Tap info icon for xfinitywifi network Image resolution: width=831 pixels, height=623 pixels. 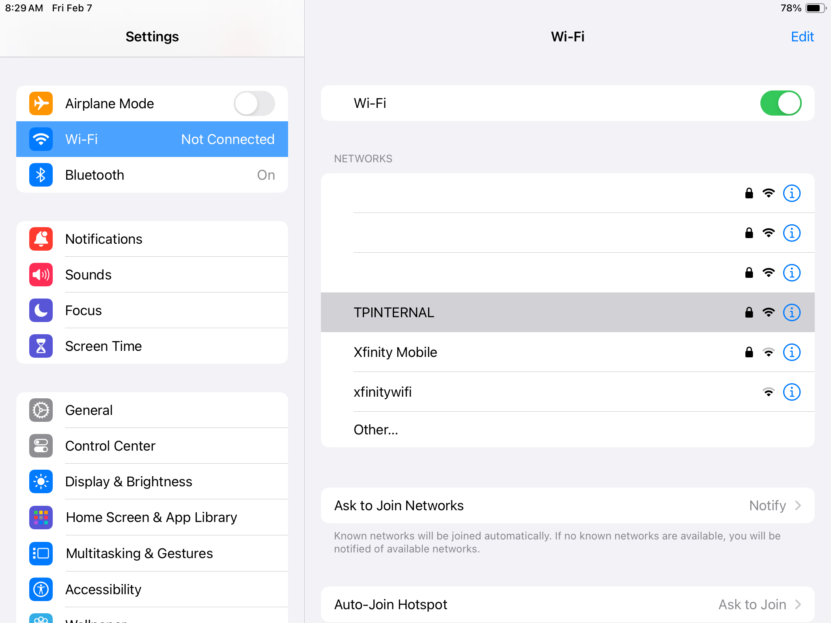coord(791,392)
